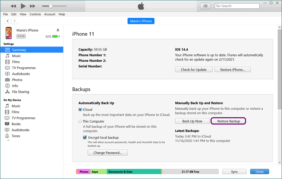Image resolution: width=282 pixels, height=179 pixels.
Task: Select Audiobooks icon under Settings
Action: (x=7, y=74)
